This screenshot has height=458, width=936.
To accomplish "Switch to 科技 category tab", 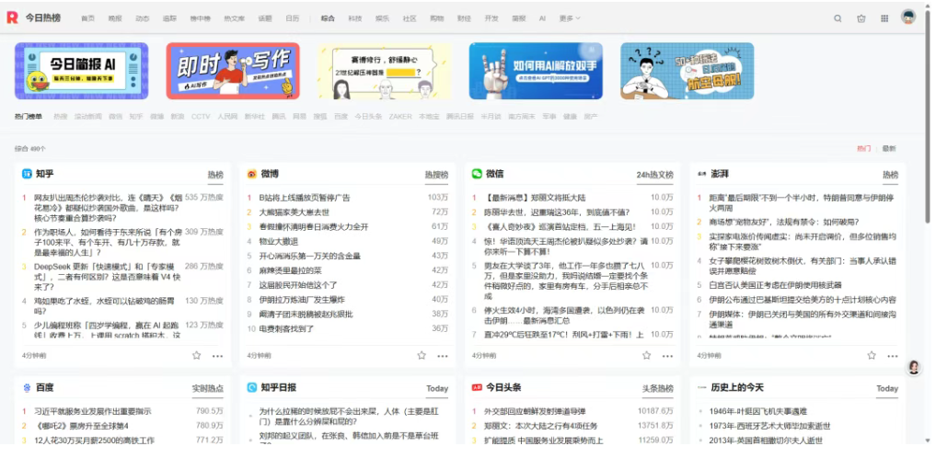I will (355, 18).
